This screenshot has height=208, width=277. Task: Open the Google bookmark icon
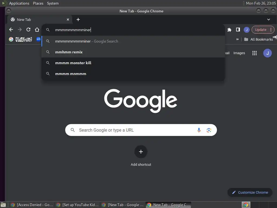point(11,39)
